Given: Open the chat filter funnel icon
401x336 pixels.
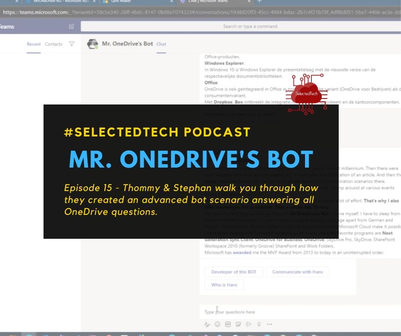Looking at the screenshot, I should pyautogui.click(x=72, y=44).
